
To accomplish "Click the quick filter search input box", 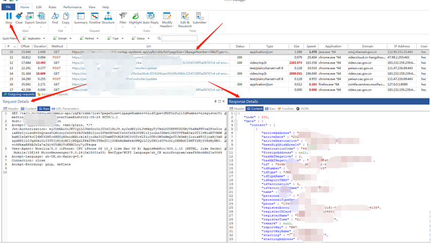I will pyautogui.click(x=180, y=38).
